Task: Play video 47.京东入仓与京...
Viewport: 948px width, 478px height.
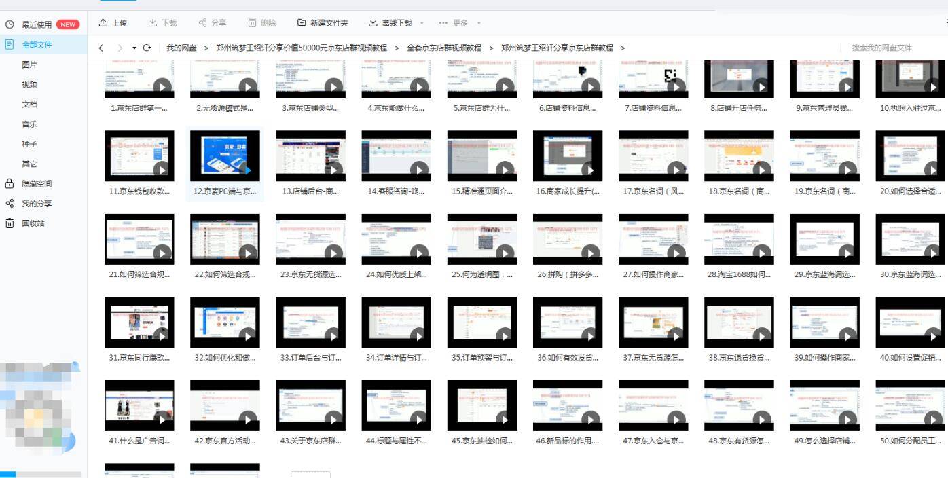Action: 676,419
